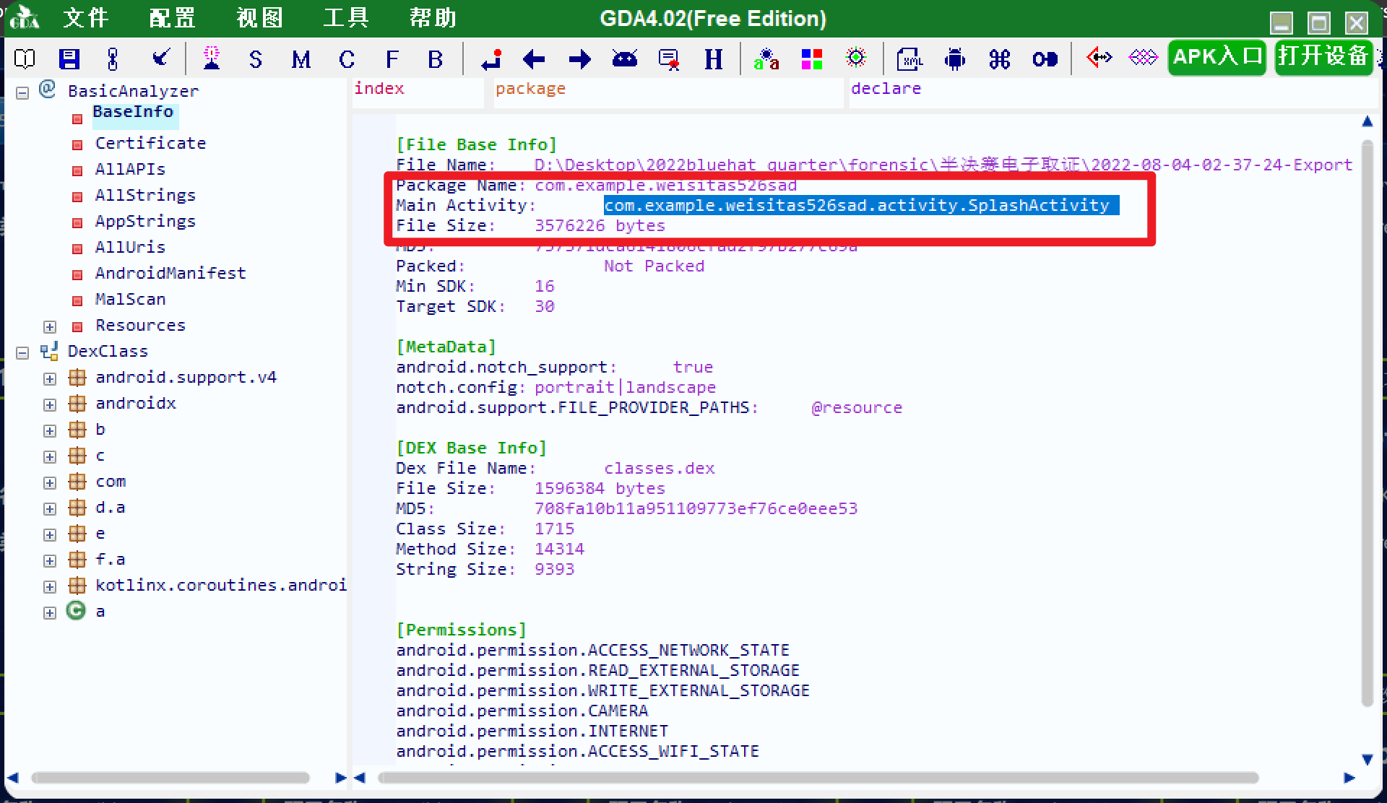Click the M toolbar button
This screenshot has height=803, width=1387.
point(301,59)
